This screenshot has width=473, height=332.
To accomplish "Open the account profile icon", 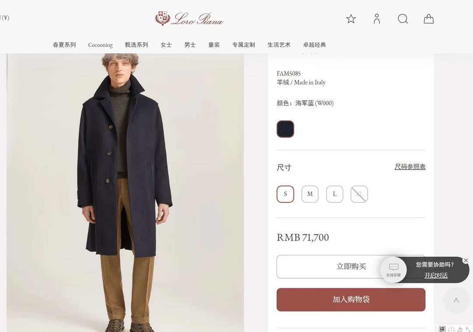I will 377,19.
